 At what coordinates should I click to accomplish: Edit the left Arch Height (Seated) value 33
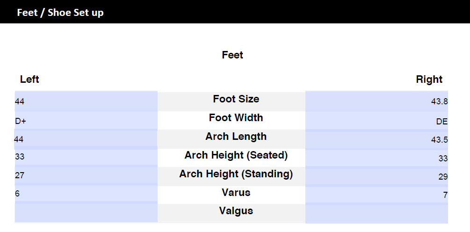[x=86, y=157]
